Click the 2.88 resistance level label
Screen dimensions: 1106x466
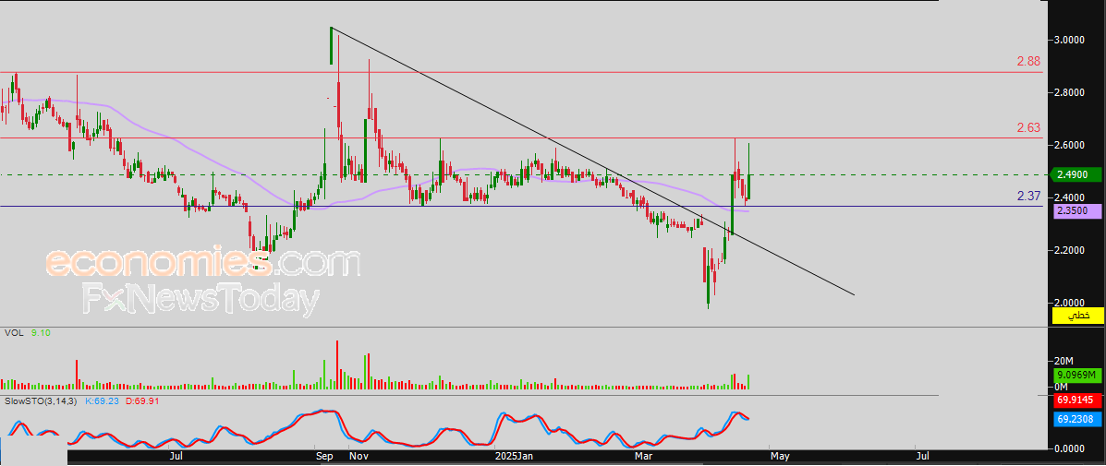[x=1028, y=62]
